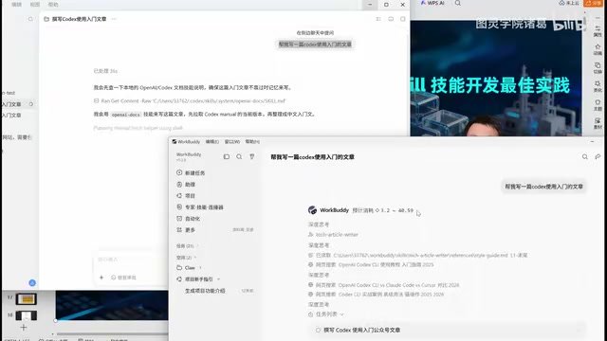The width and height of the screenshot is (607, 341).
Task: Expand 任务列表 dropdown in WorkBuddy chat
Action: (x=326, y=314)
